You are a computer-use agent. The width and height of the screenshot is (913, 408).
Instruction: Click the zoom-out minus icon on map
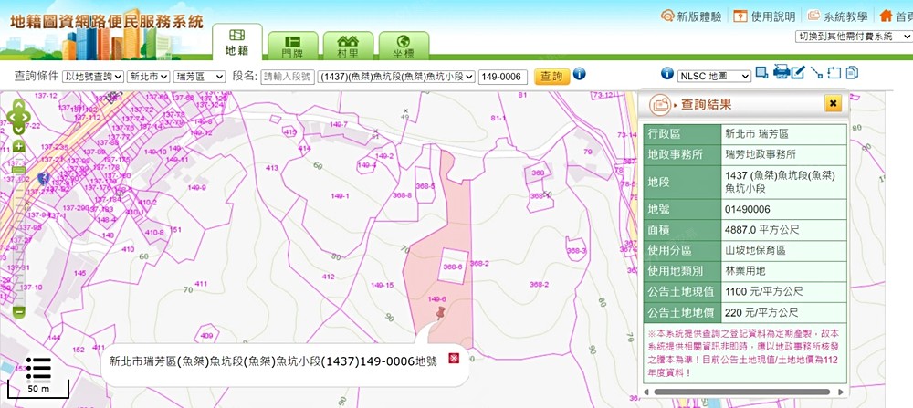click(x=18, y=312)
